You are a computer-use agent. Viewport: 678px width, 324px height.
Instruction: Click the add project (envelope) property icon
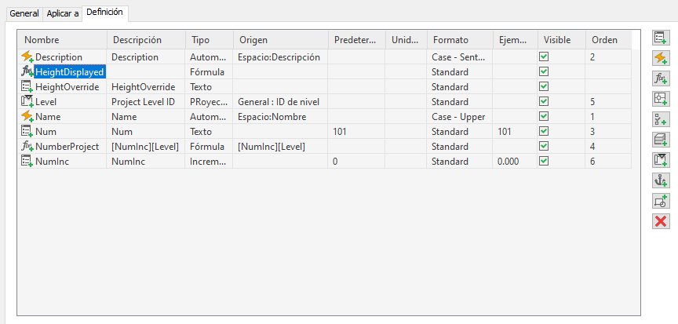tap(661, 160)
